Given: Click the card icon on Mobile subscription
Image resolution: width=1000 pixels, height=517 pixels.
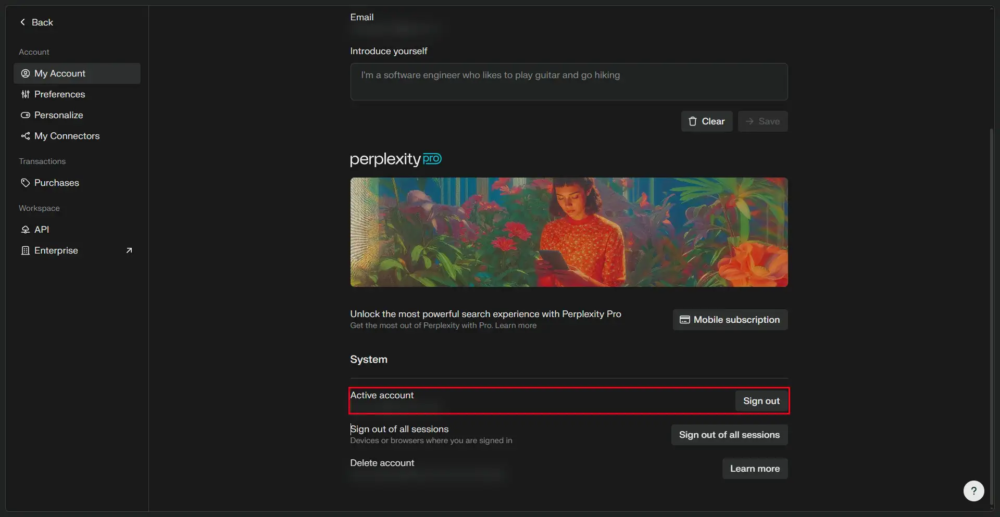Looking at the screenshot, I should (x=685, y=320).
